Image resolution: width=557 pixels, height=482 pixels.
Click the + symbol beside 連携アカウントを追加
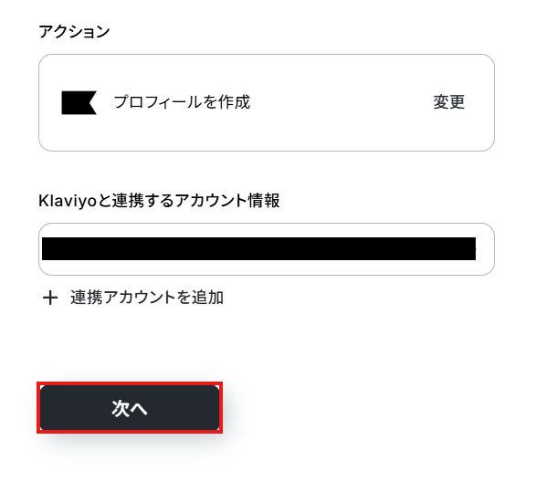[x=50, y=298]
